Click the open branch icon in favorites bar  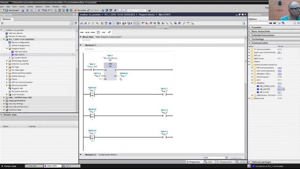(104, 32)
